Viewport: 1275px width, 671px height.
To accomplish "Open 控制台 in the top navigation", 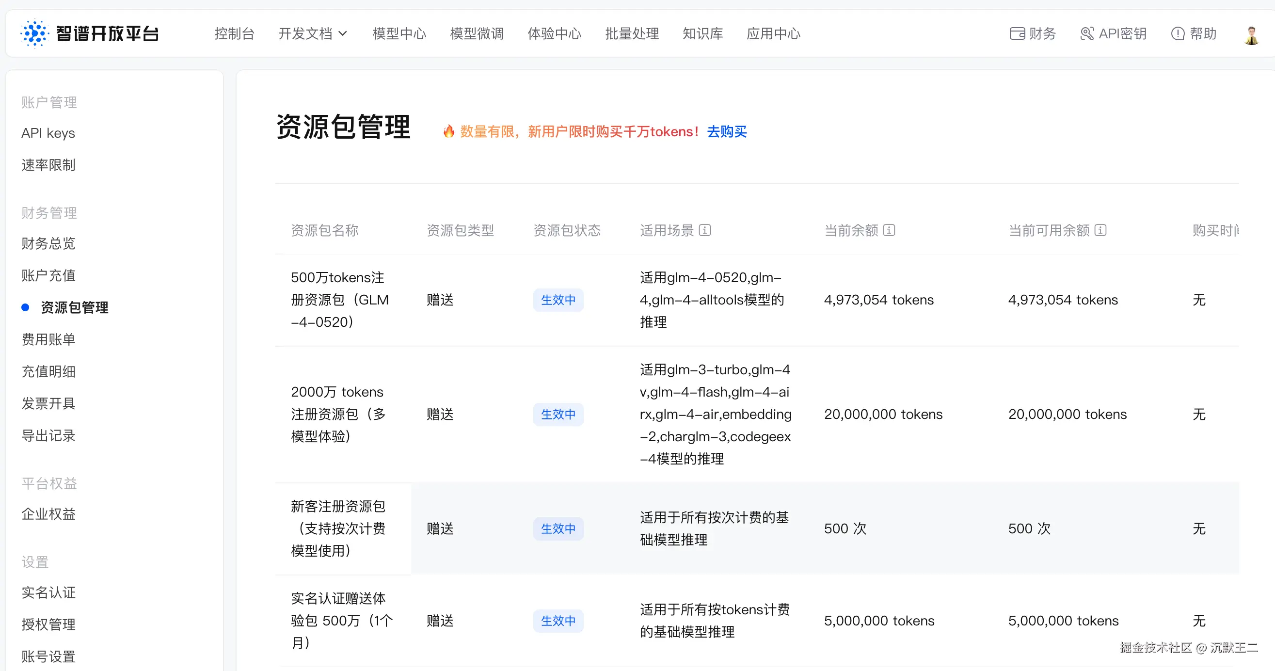I will pyautogui.click(x=234, y=33).
